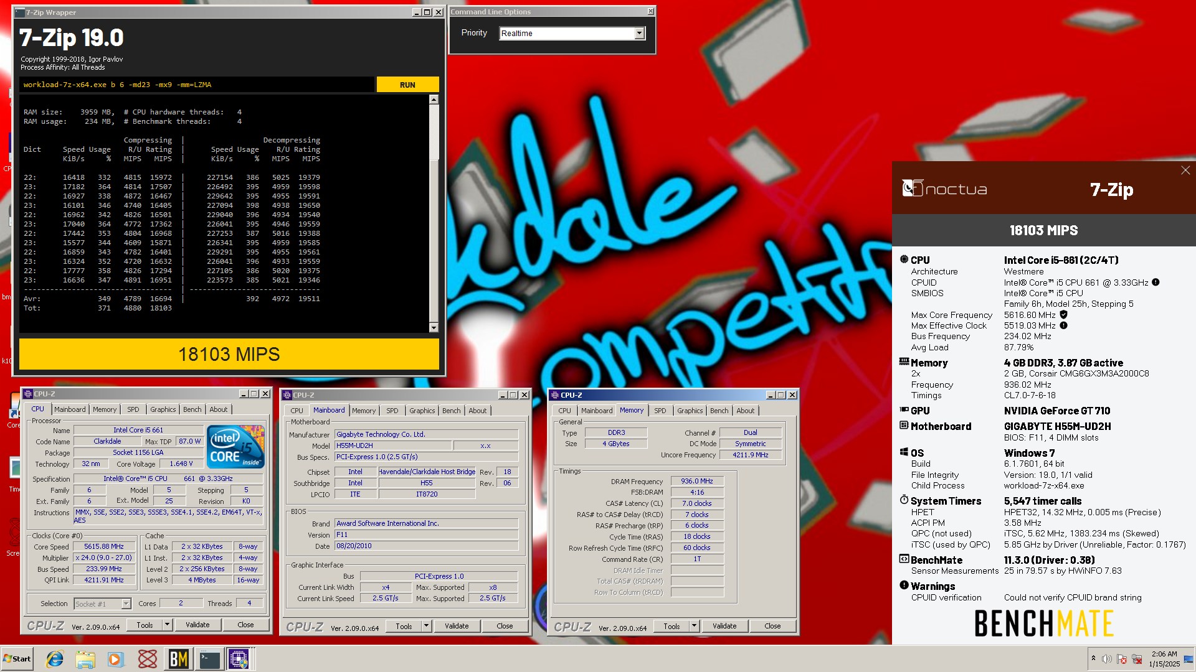
Task: Click Close in the Mainboard CPU-Z window
Action: tap(505, 626)
